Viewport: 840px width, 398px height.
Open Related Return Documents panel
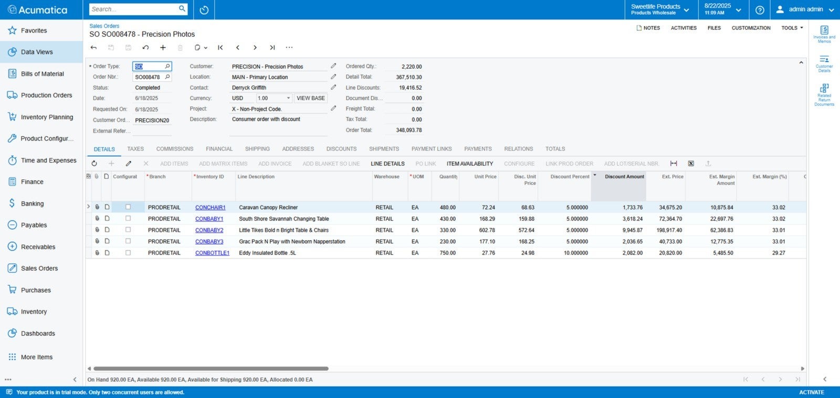coord(824,95)
